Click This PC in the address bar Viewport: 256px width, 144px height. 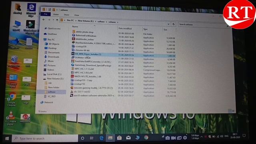(70, 20)
